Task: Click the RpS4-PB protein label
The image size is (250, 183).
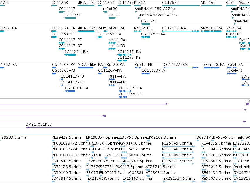Action: click(235, 70)
